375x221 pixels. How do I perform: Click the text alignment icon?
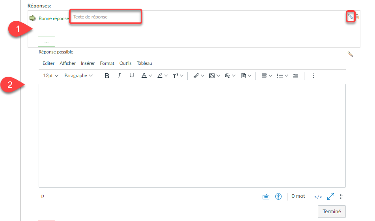tap(264, 76)
